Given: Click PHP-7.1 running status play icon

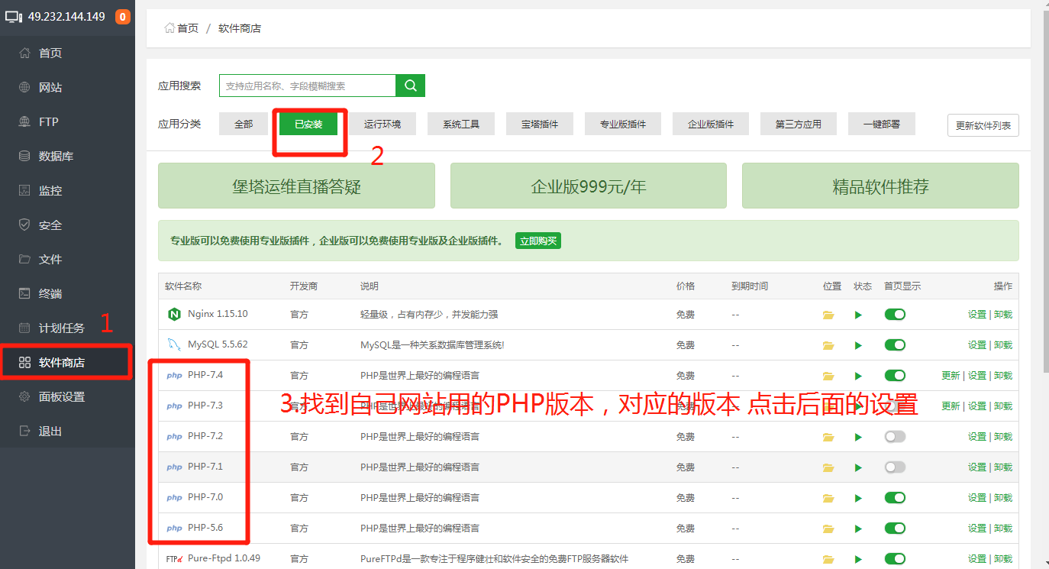Looking at the screenshot, I should (x=858, y=467).
